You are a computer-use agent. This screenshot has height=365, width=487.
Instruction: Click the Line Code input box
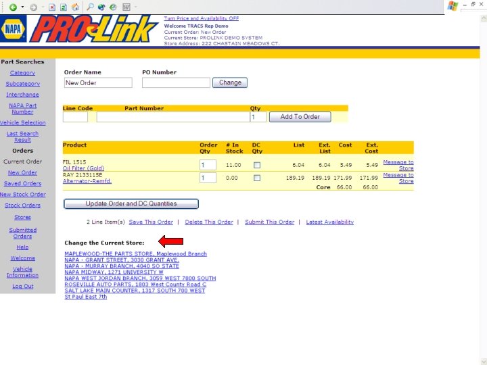coord(75,117)
